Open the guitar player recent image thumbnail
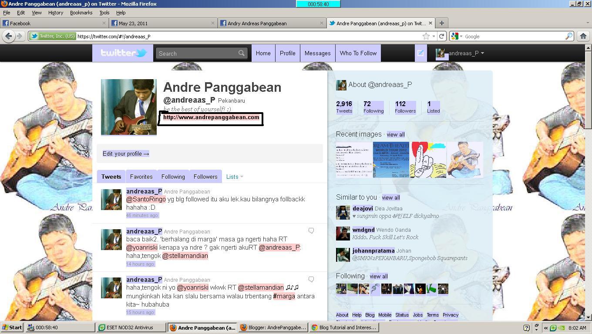Image resolution: width=592 pixels, height=334 pixels. (x=465, y=160)
